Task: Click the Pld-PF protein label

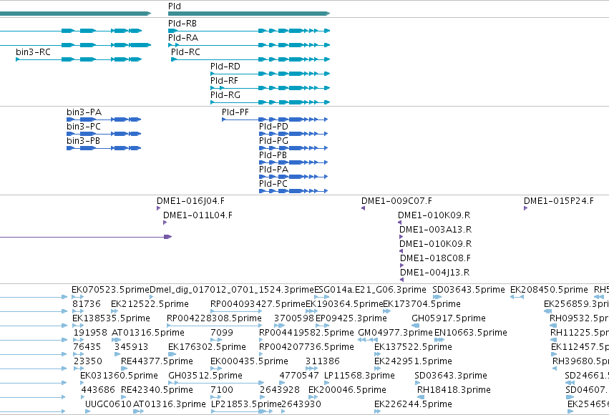Action: coord(235,112)
